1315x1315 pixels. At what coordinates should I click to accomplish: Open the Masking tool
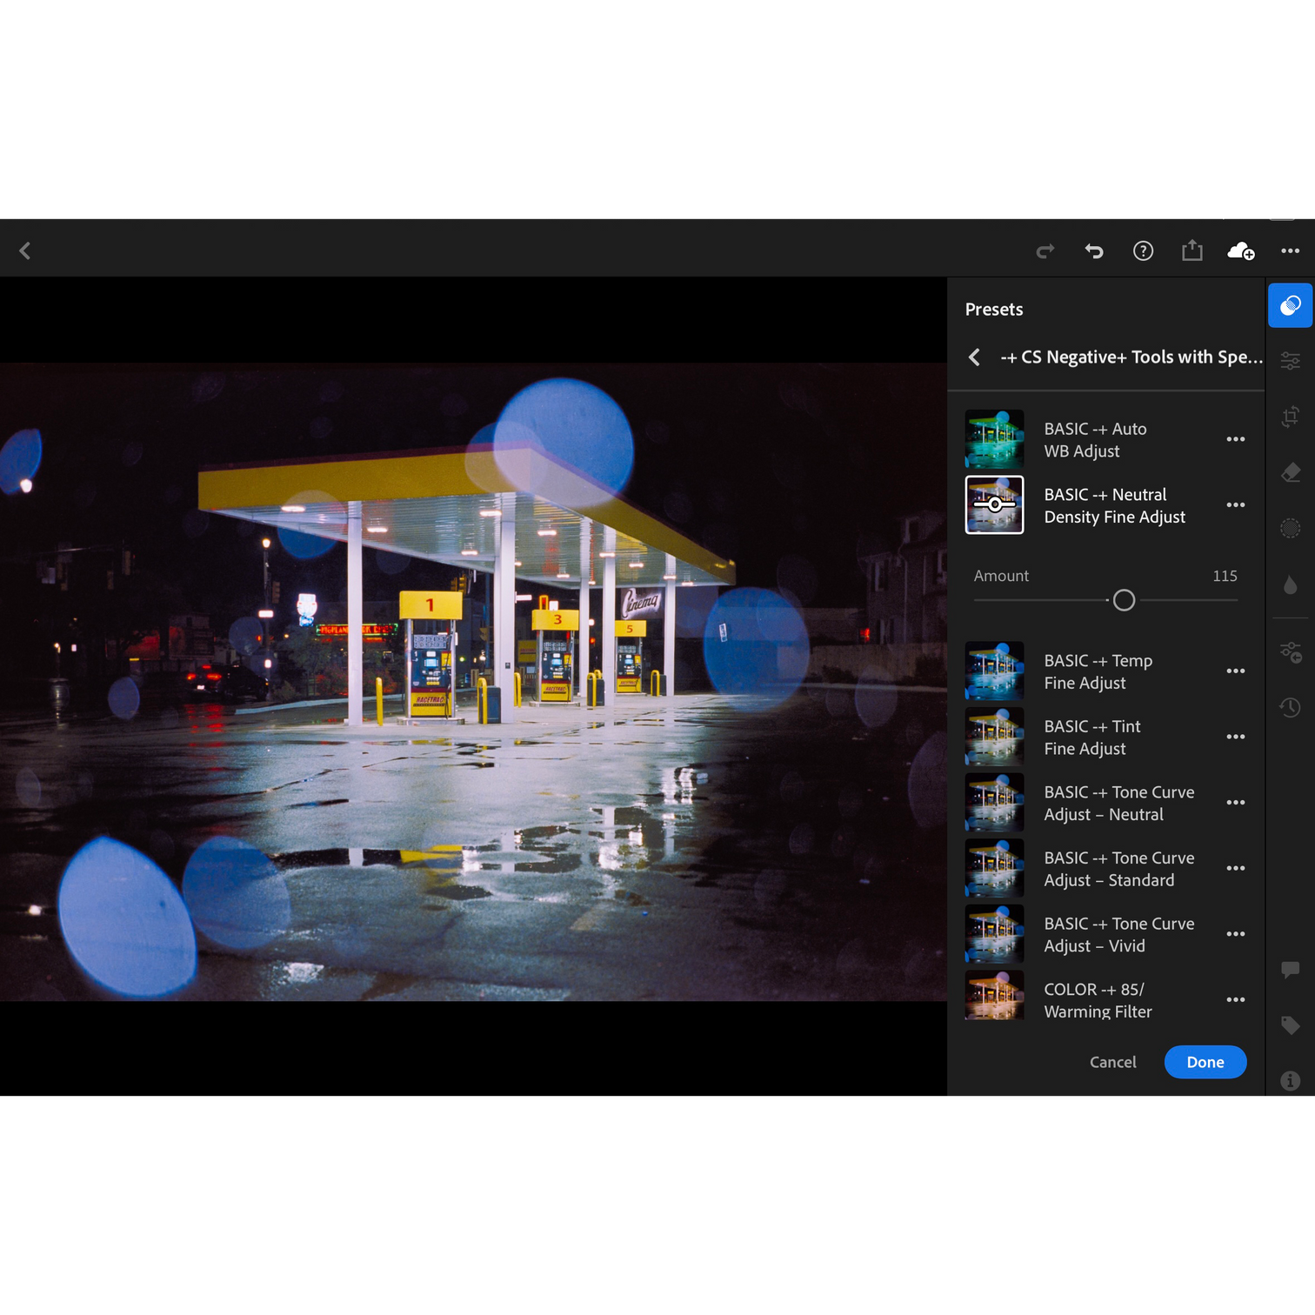coord(1291,528)
